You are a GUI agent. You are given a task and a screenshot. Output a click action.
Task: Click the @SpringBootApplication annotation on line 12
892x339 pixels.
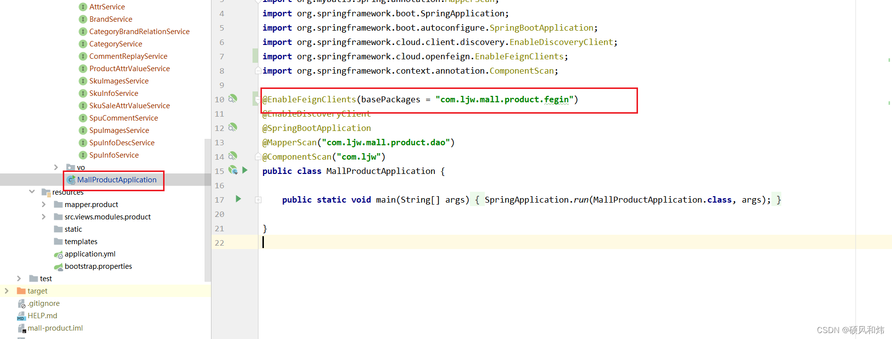click(316, 128)
